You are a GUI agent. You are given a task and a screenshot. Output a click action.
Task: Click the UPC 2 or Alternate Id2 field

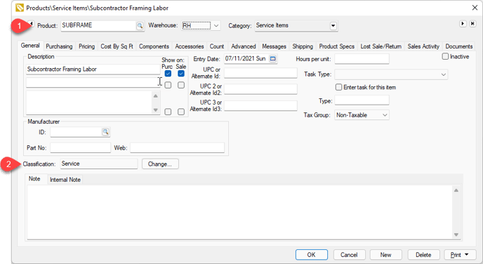tap(260, 89)
